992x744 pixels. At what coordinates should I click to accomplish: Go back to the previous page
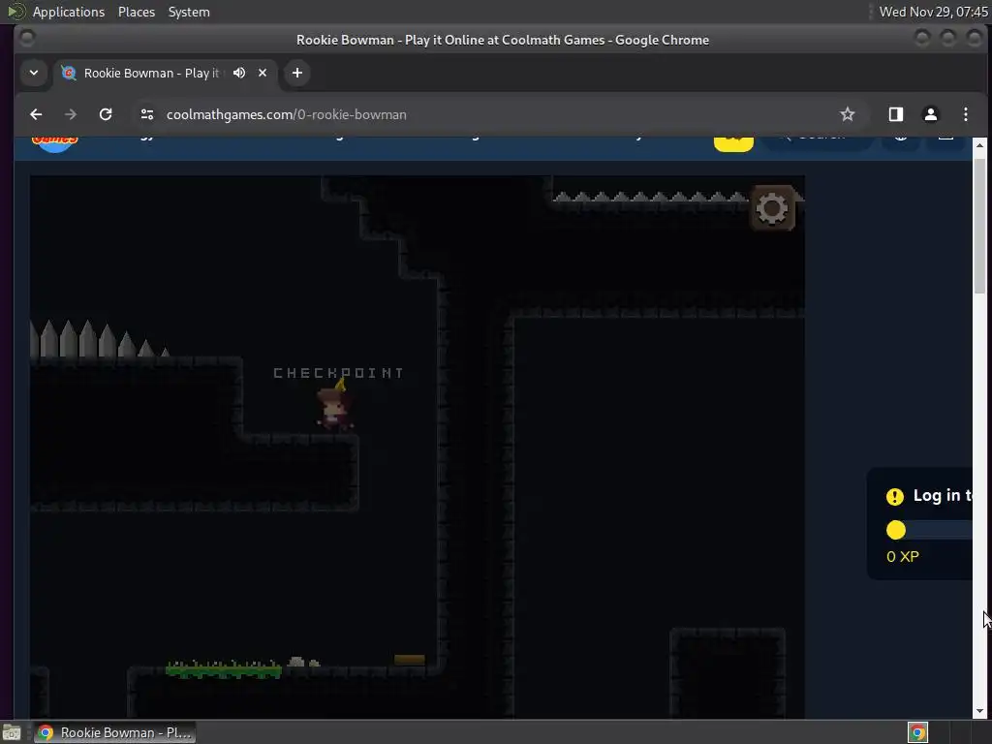[36, 114]
